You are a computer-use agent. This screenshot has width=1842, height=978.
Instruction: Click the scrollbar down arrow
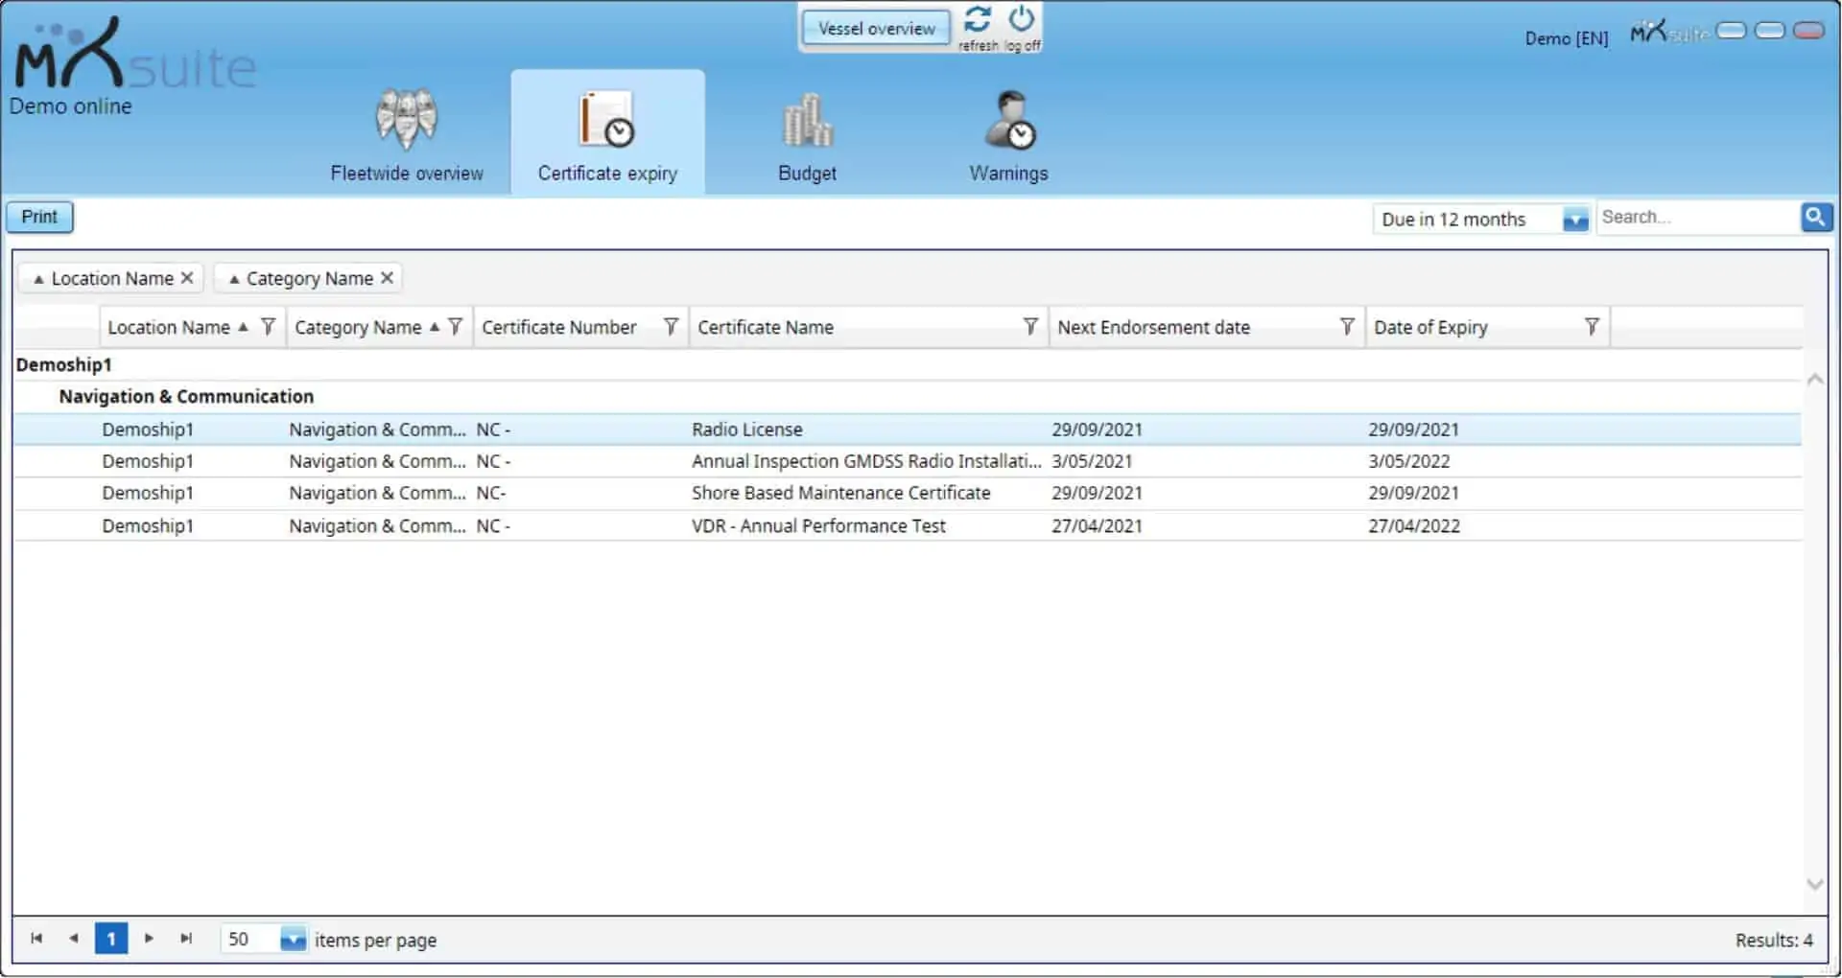coord(1814,884)
